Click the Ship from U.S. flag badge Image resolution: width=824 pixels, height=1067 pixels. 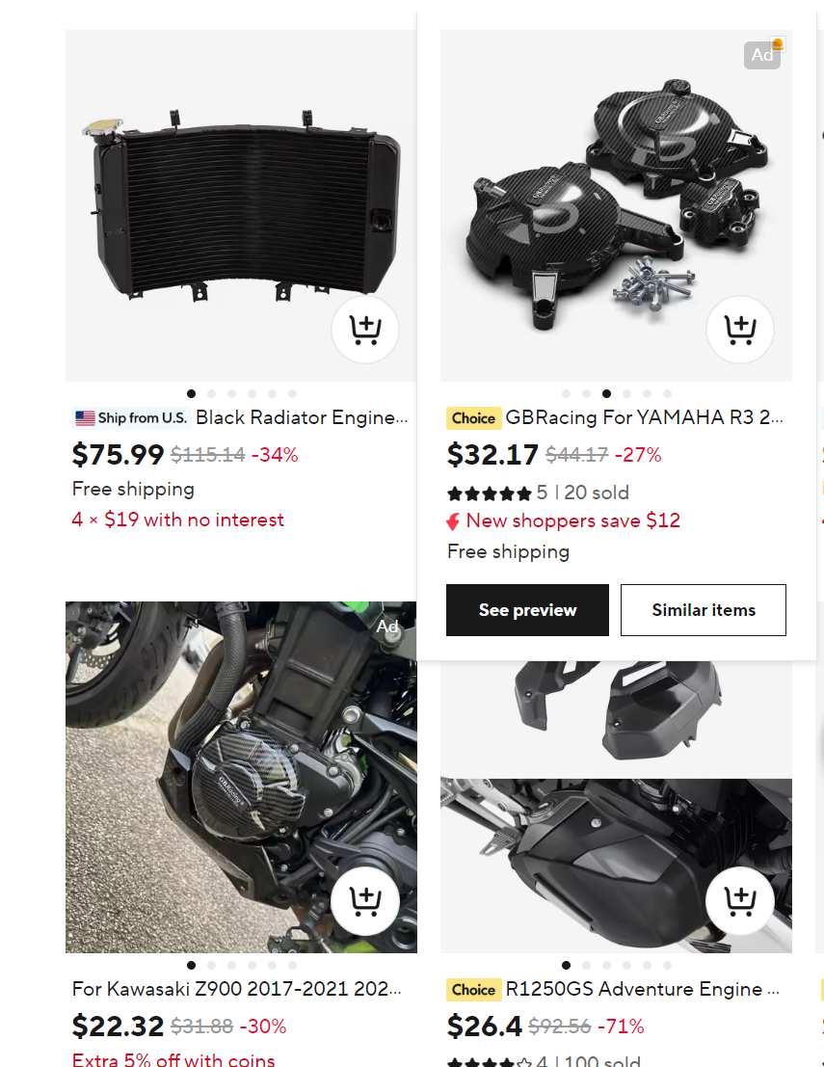click(x=131, y=417)
